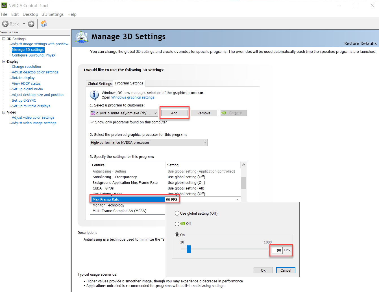Screen dimensions: 379x292
Task: Switch to the Program Settings tab
Action: 129,83
